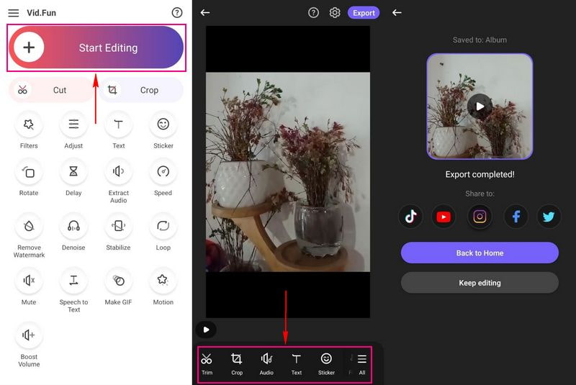
Task: Share the video to Instagram
Action: [x=480, y=217]
